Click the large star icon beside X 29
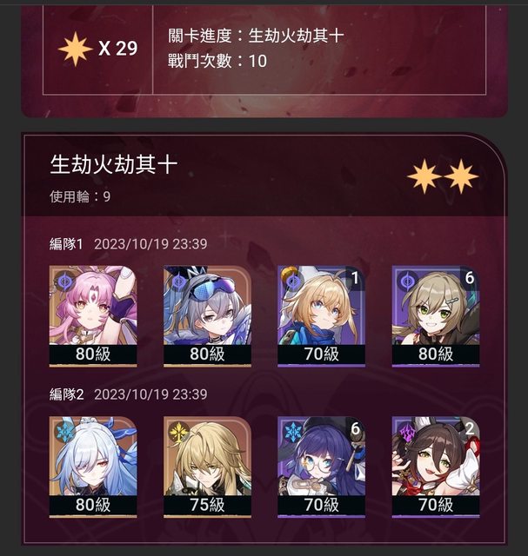The width and height of the screenshot is (528, 556). pyautogui.click(x=75, y=49)
